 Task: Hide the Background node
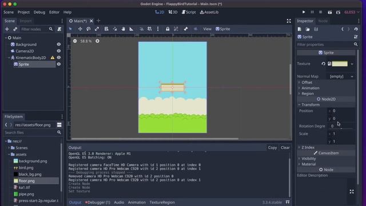coord(58,45)
